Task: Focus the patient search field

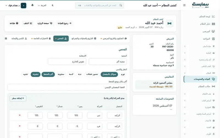Action: coord(99,5)
